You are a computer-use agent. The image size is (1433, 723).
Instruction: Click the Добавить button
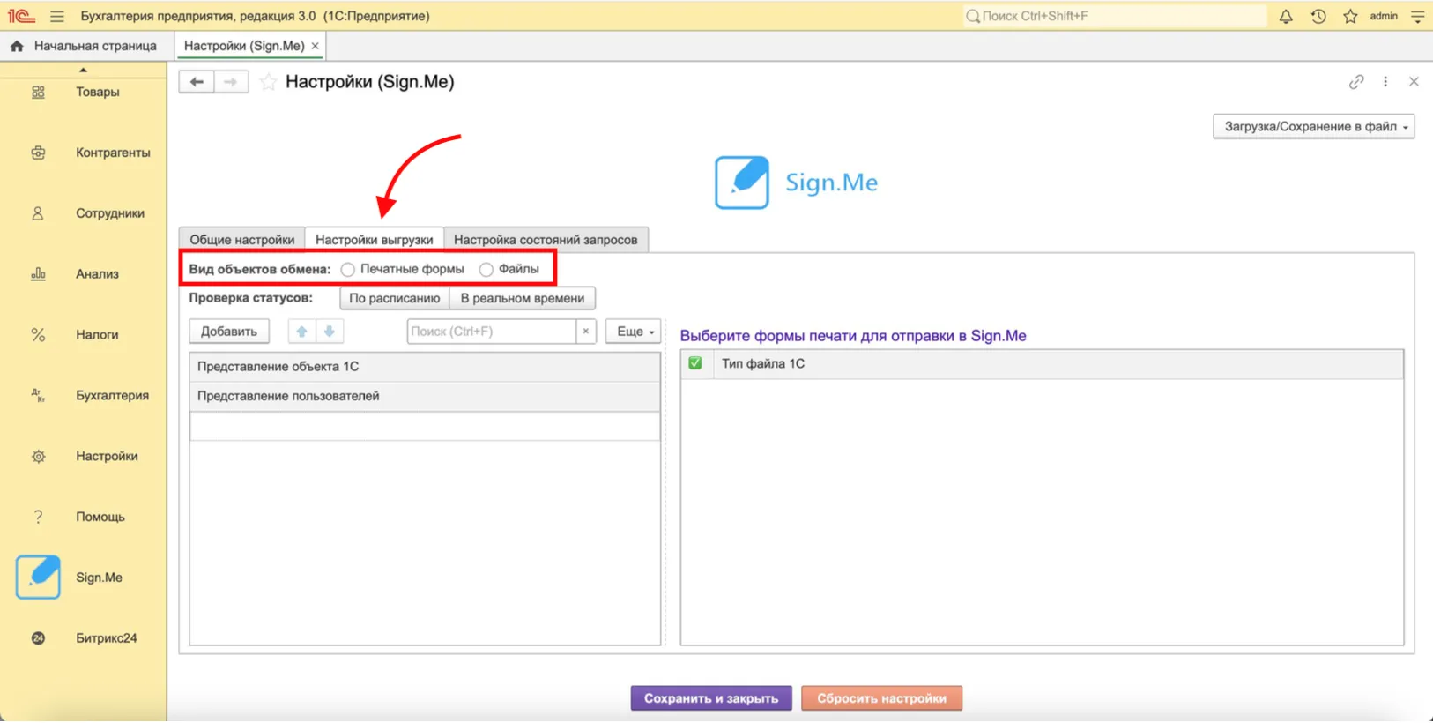229,332
